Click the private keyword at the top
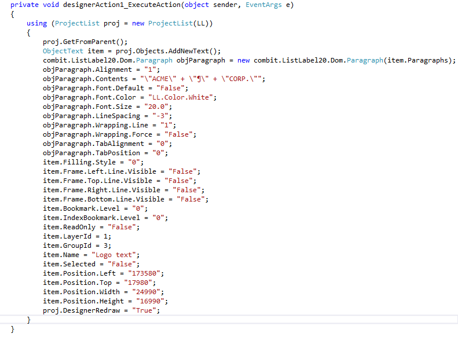Screen dimensions: 458x337 point(24,5)
